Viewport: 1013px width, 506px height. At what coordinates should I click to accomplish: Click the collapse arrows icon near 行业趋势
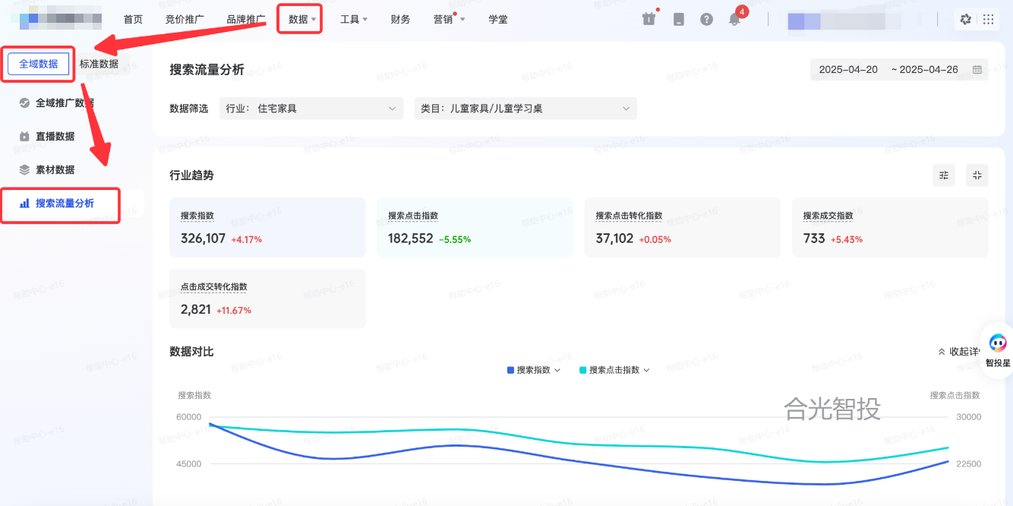click(x=977, y=175)
